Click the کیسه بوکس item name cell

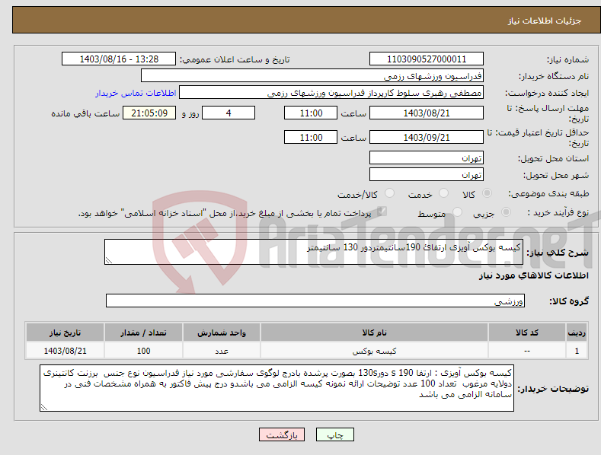click(374, 351)
